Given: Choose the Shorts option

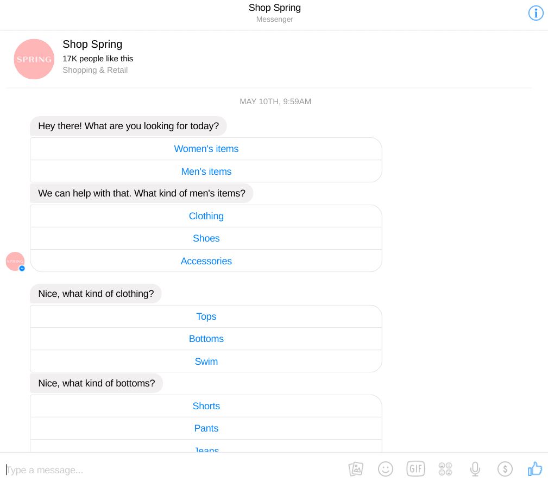Looking at the screenshot, I should [206, 406].
